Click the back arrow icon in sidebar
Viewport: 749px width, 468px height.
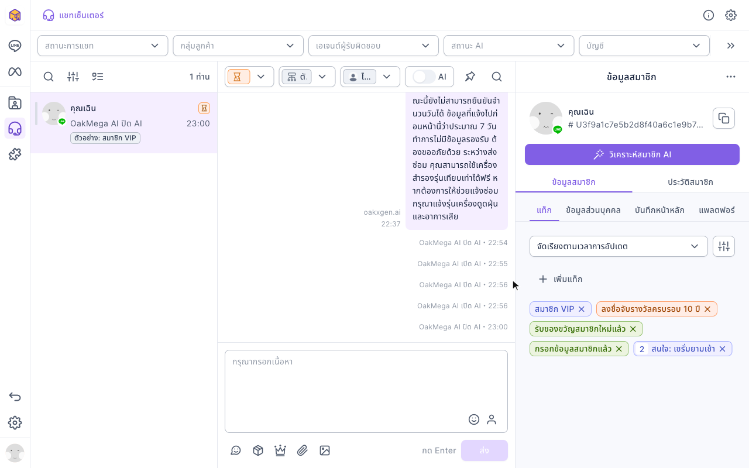[15, 397]
